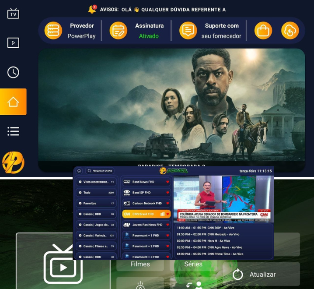314x289 pixels.
Task: Expand the Favoritos category
Action: pyautogui.click(x=96, y=203)
